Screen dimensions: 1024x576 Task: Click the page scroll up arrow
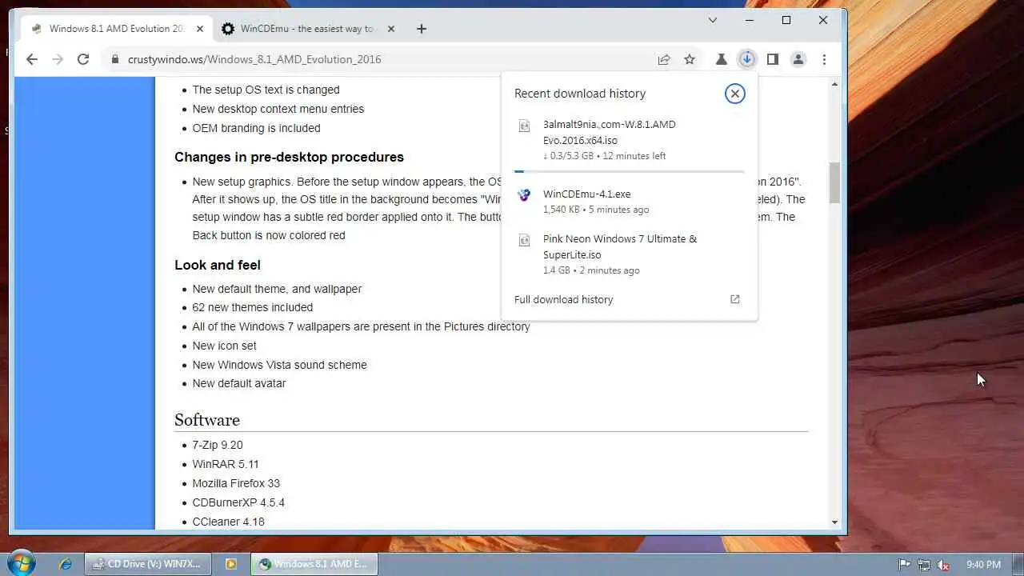pos(834,84)
